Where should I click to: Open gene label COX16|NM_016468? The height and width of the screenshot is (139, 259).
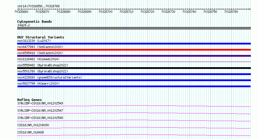tap(31, 132)
